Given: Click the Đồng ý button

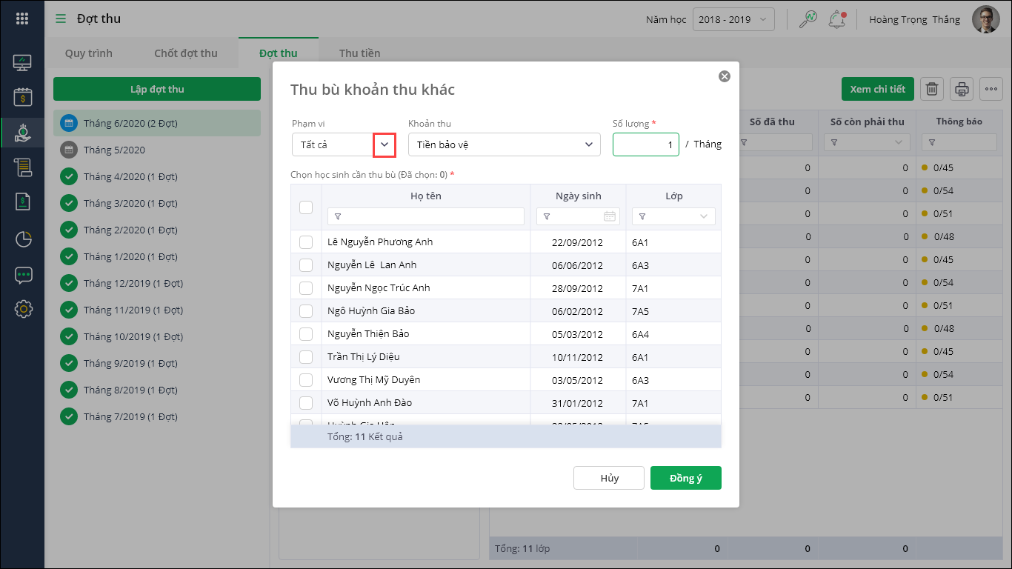Looking at the screenshot, I should (686, 478).
